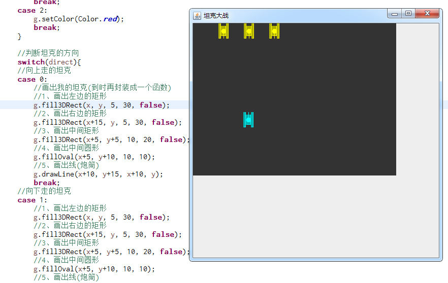The height and width of the screenshot is (283, 448).
Task: Click the comment //向下走的坦克
Action: [x=44, y=191]
